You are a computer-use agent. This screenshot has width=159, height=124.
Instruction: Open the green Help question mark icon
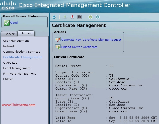(x=90, y=17)
